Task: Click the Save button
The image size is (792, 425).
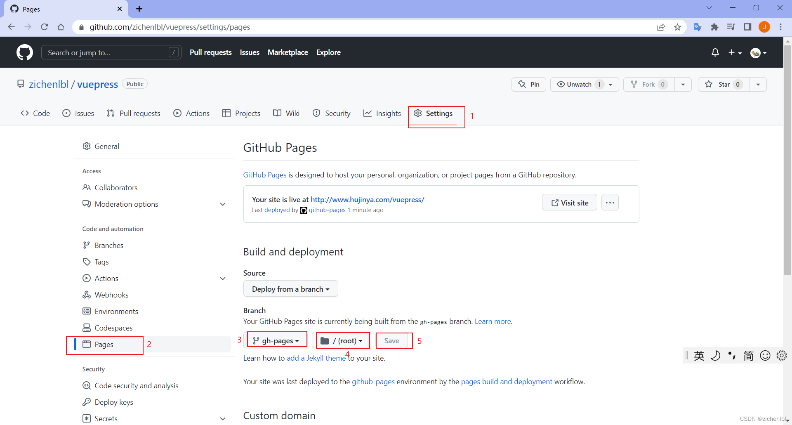Action: 391,340
